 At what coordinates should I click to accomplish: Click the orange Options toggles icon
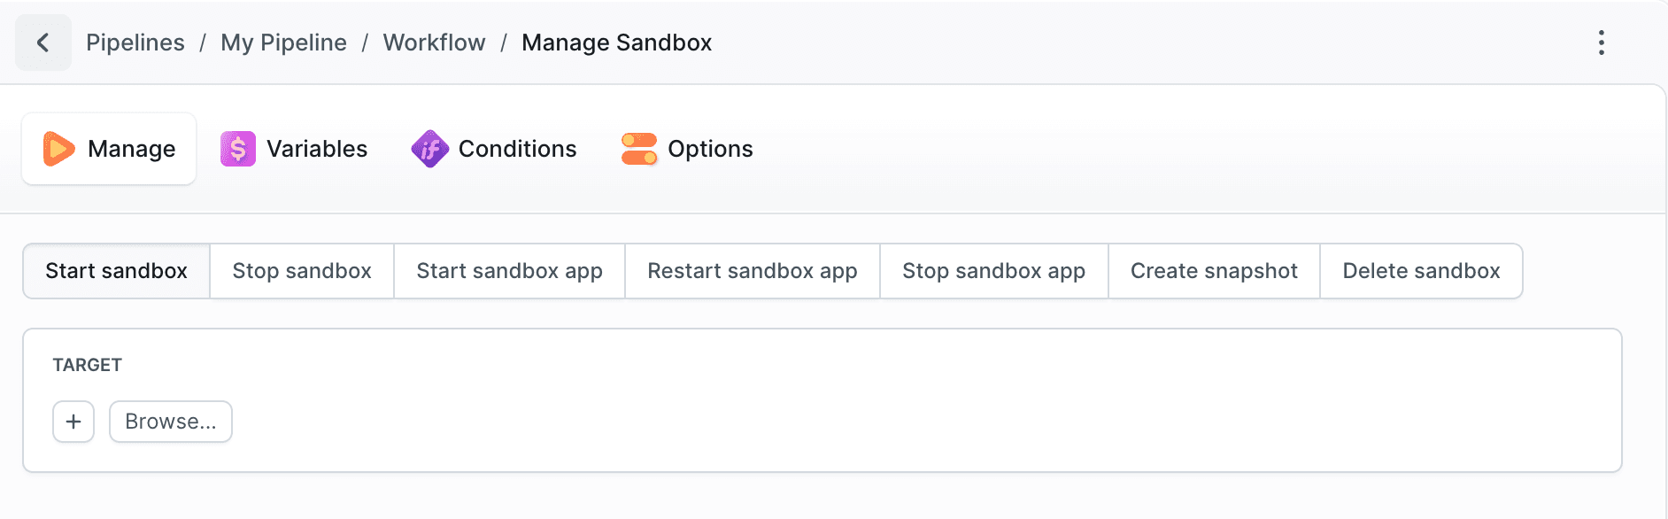coord(639,149)
